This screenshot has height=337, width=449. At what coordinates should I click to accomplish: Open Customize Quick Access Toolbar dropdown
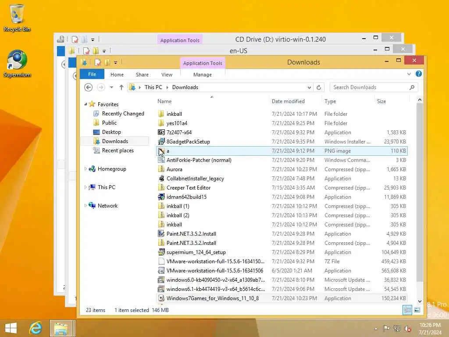point(115,62)
